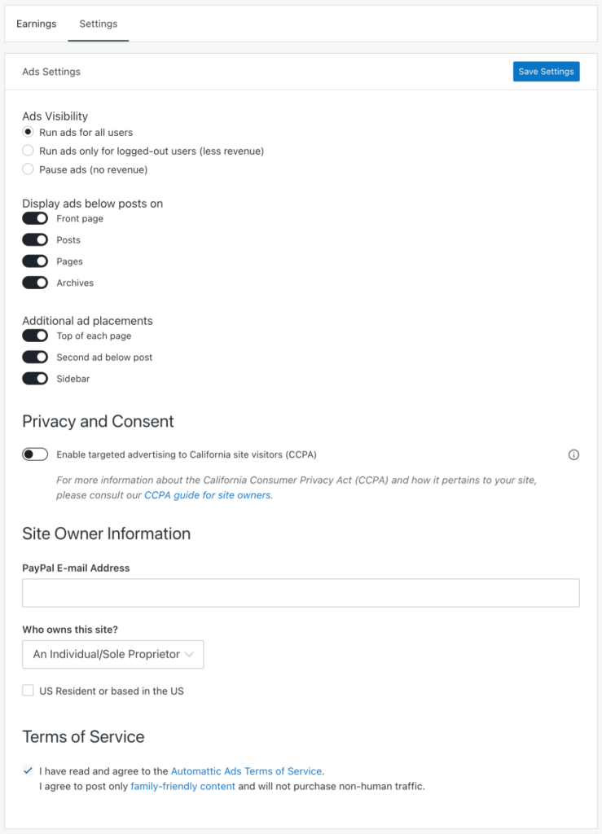This screenshot has width=602, height=834.
Task: Choose Pause ads (no revenue) option
Action: point(28,169)
